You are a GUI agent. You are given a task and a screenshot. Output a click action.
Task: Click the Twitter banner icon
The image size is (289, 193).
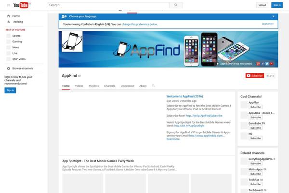[x=267, y=64]
